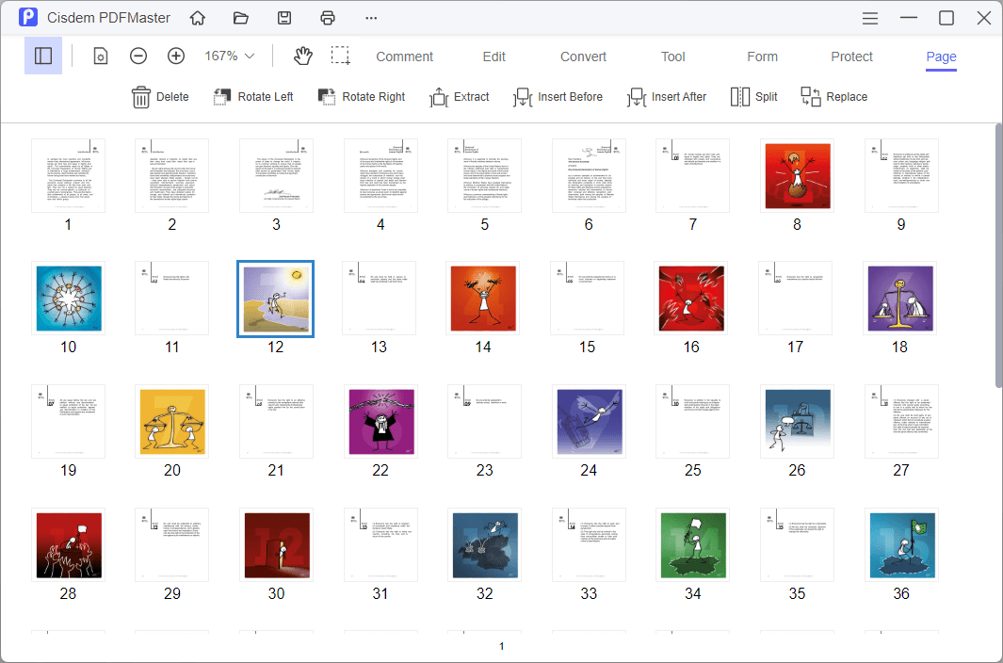The width and height of the screenshot is (1003, 663).
Task: Activate the rectangular selection tool
Action: click(341, 56)
